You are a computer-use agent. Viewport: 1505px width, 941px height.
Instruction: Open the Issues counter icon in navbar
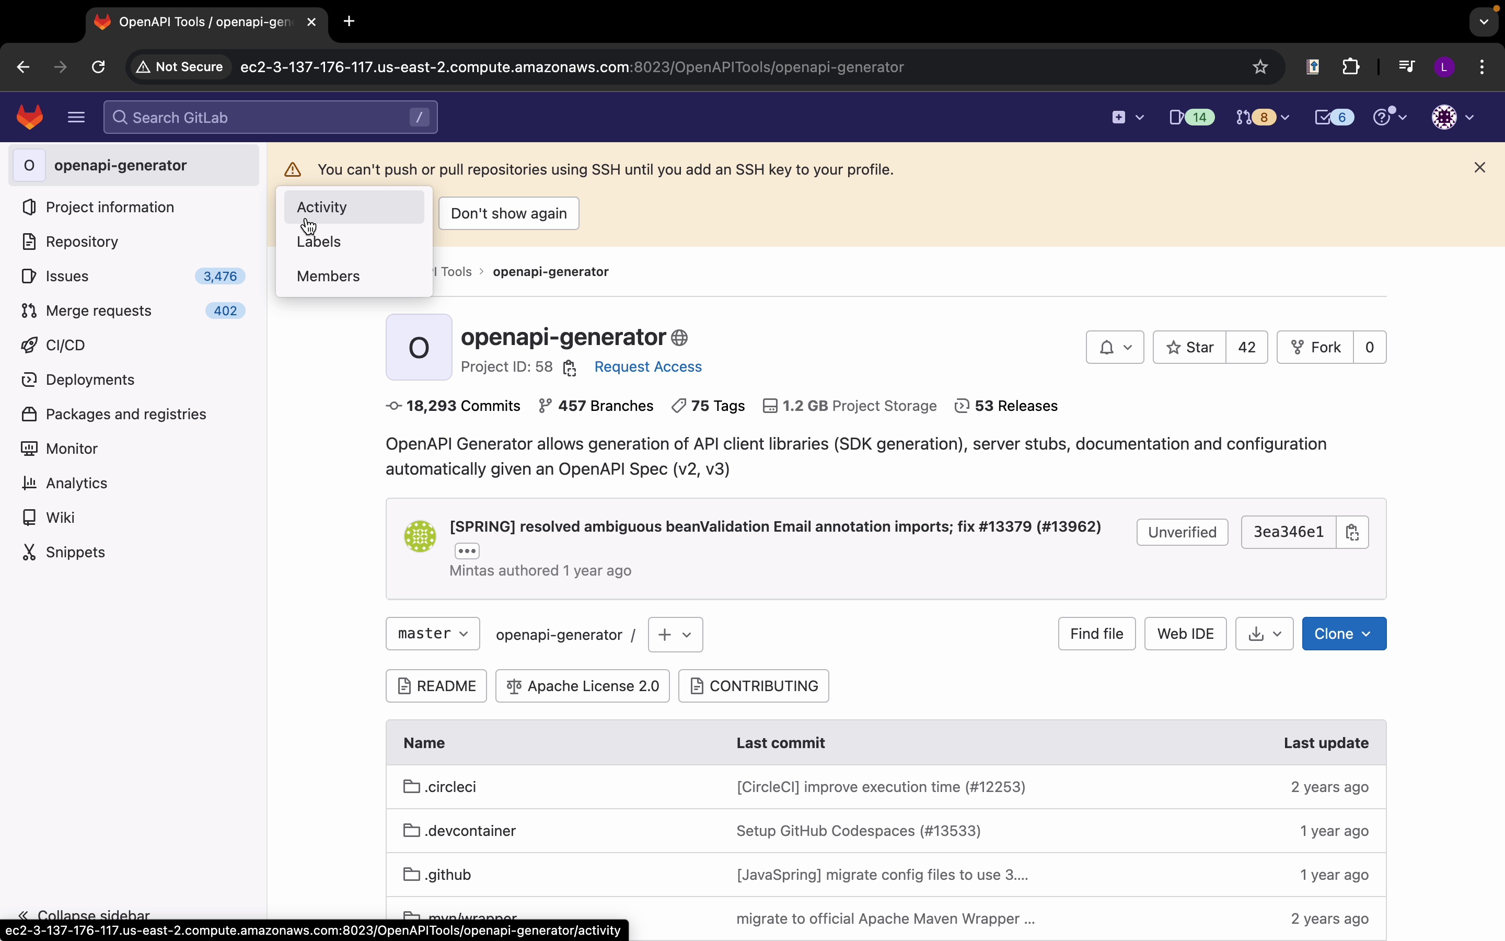point(1191,117)
